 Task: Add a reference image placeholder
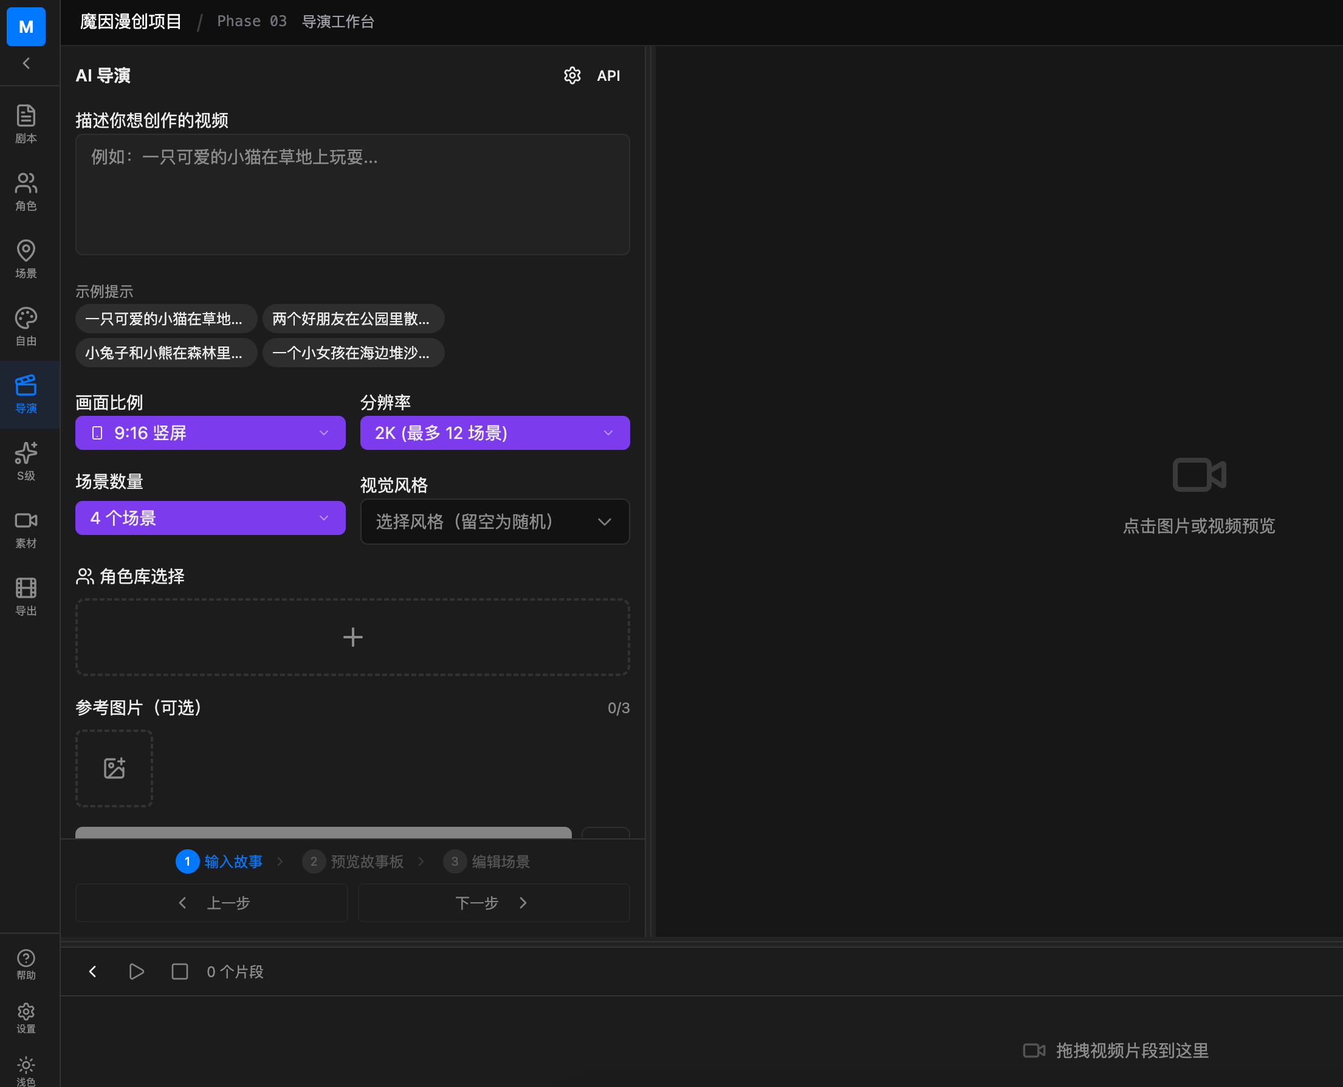click(114, 768)
